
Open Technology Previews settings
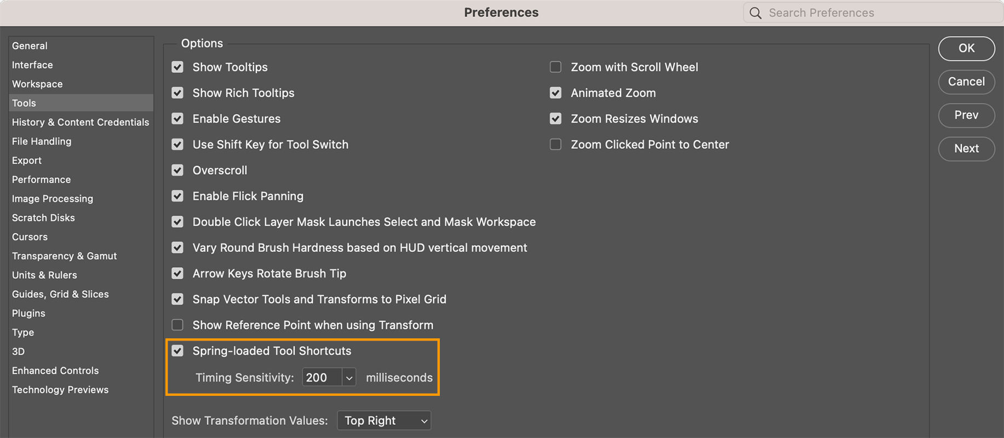60,390
